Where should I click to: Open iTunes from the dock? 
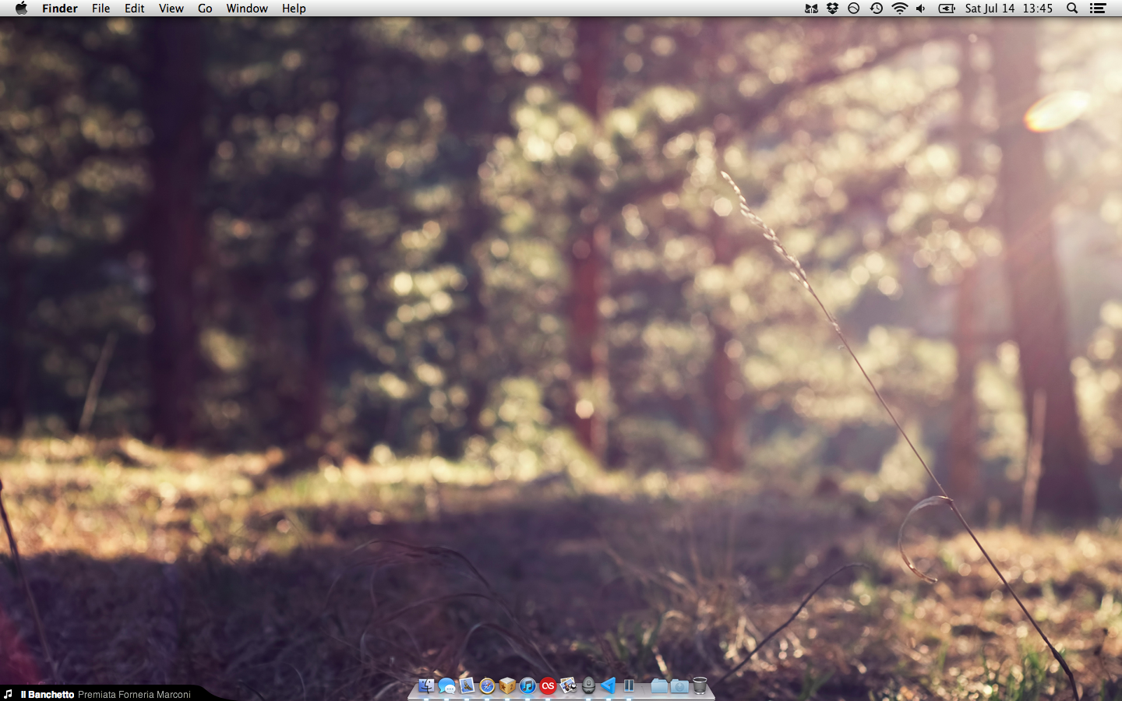pyautogui.click(x=527, y=685)
